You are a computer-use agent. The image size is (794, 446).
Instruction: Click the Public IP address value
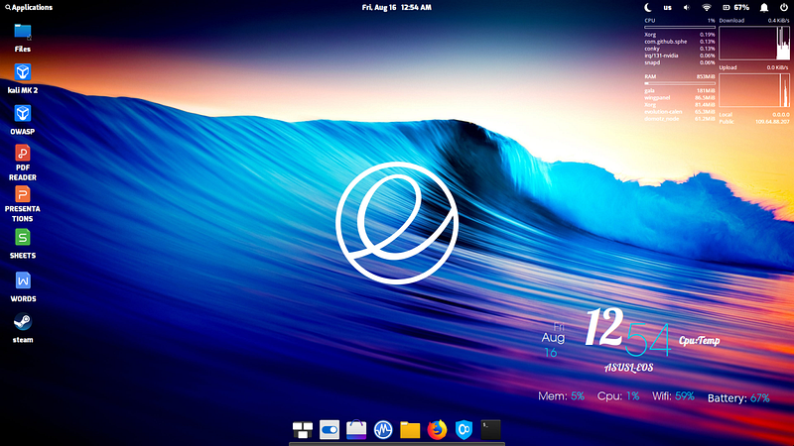772,122
